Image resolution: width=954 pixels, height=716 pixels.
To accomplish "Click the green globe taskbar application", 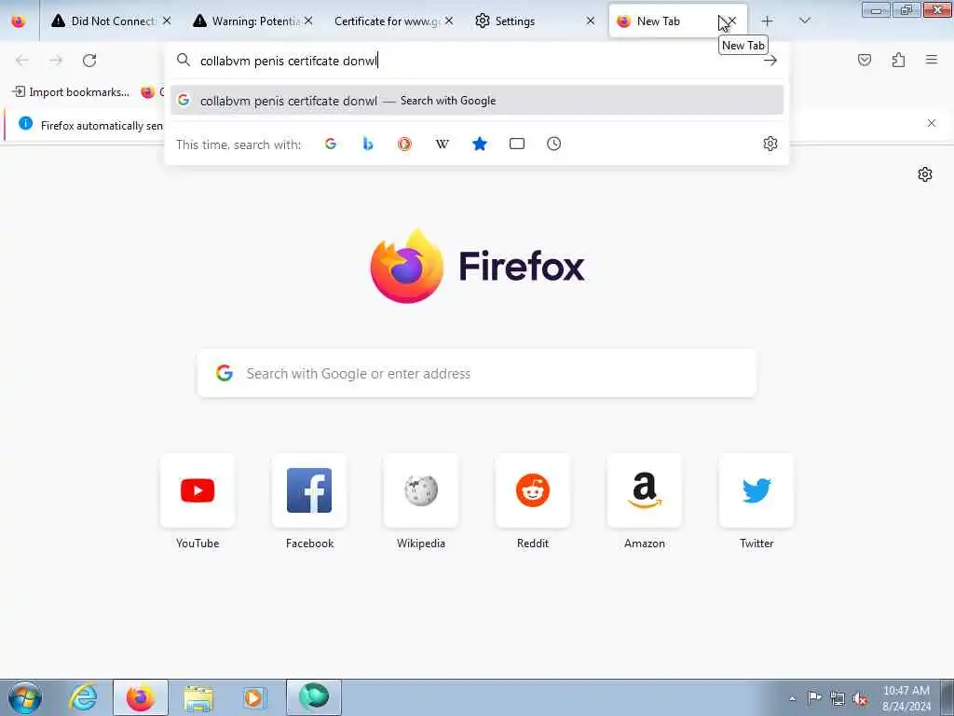I will point(314,697).
